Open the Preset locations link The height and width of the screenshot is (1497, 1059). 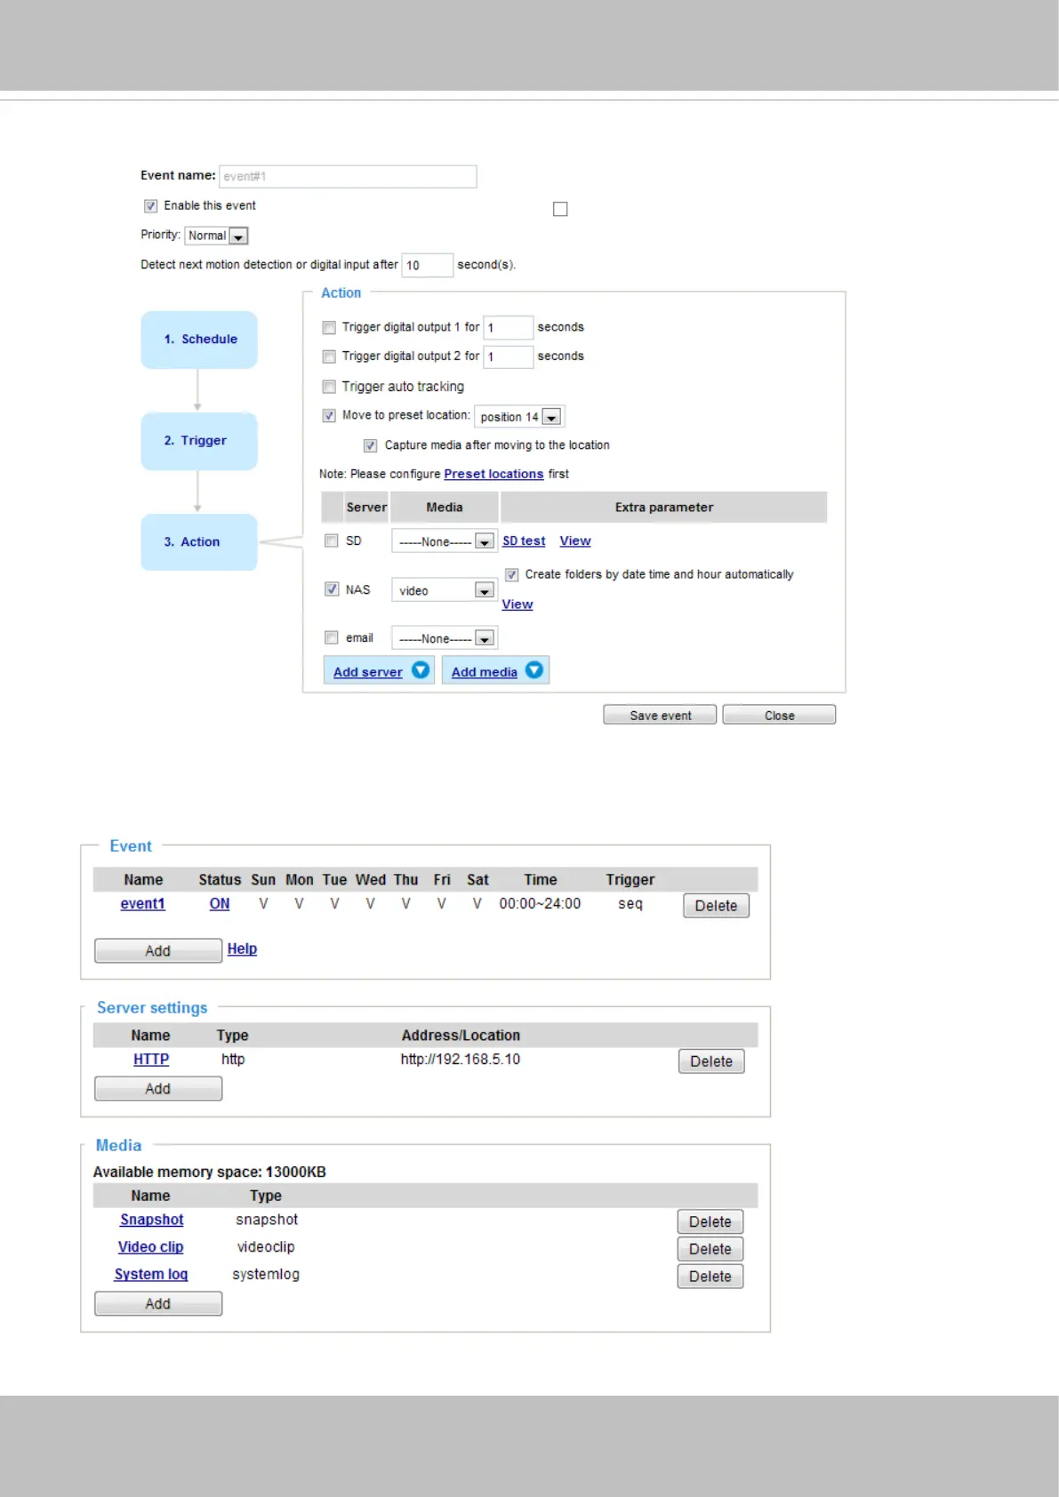pyautogui.click(x=493, y=474)
